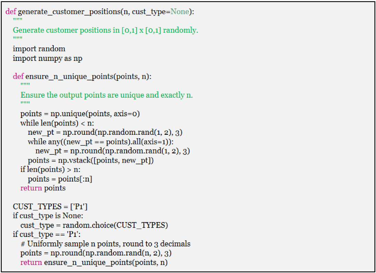
Task: Click the 'import random' line
Action: pos(39,49)
